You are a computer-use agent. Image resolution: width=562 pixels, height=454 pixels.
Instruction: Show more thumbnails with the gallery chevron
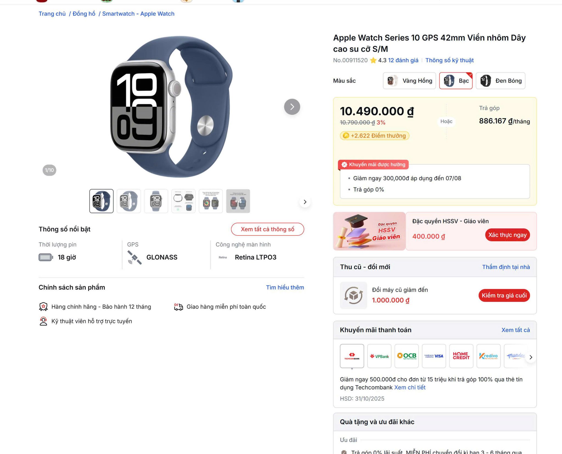305,202
